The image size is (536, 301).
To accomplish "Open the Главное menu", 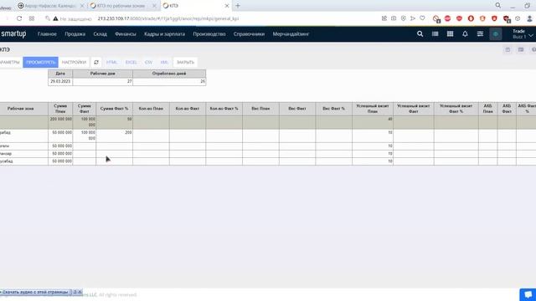I will pos(47,34).
